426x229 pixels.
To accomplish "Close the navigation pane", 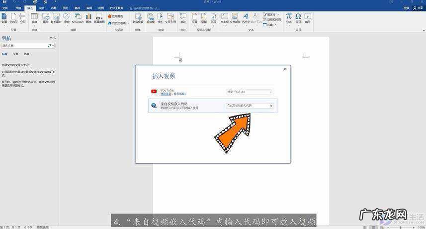I will [55, 38].
